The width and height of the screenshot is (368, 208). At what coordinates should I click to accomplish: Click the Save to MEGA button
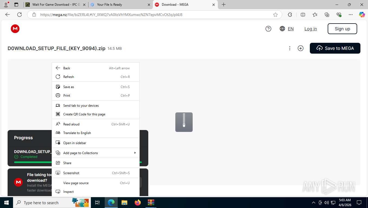[335, 48]
